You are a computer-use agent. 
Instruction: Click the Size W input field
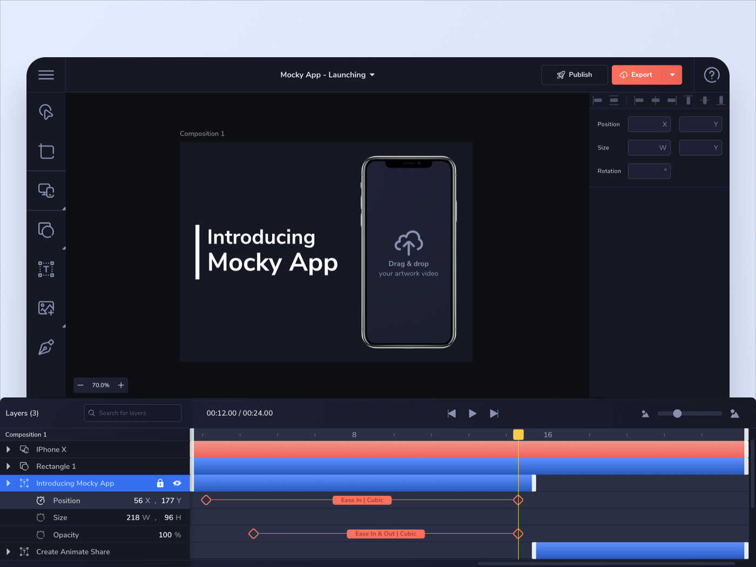(x=649, y=147)
